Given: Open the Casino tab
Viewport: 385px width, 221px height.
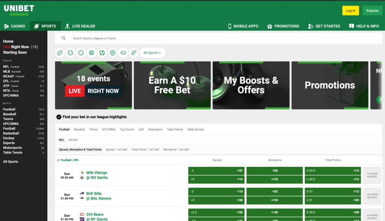Looking at the screenshot, I should click(15, 26).
